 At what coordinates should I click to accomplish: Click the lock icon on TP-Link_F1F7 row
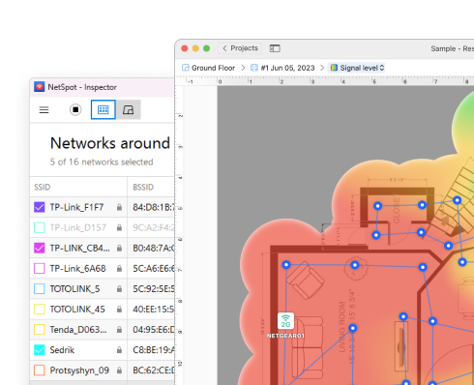(119, 207)
